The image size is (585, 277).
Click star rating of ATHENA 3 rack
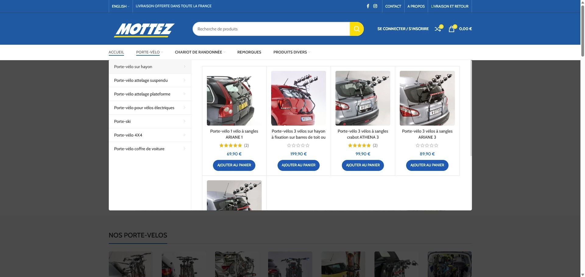pos(359,146)
